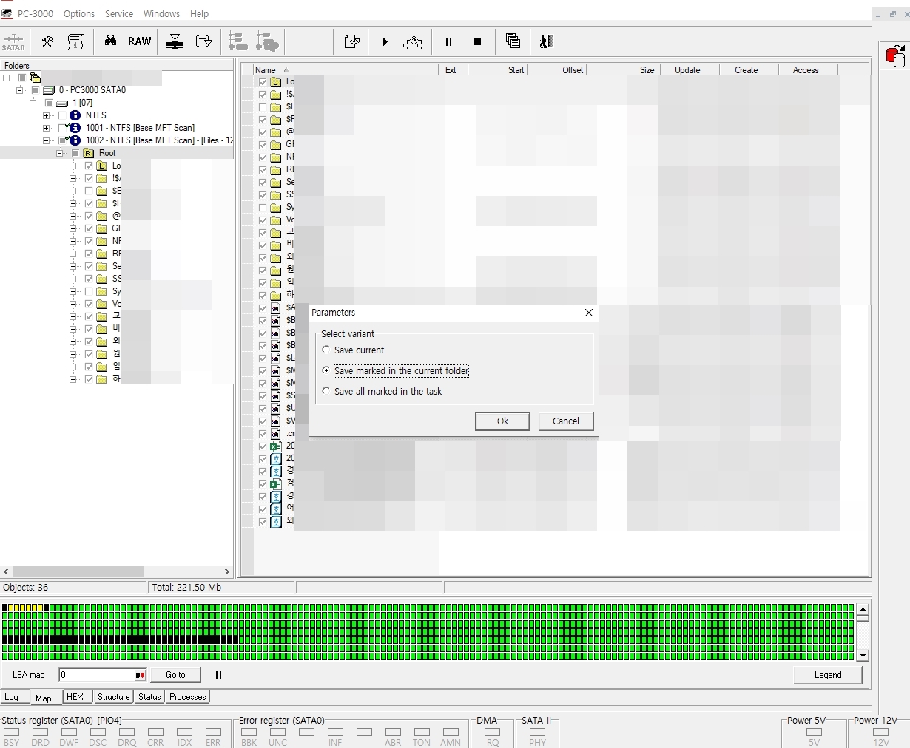
Task: Click the hourglass-over-disk map icon in toolbar
Action: [x=175, y=41]
